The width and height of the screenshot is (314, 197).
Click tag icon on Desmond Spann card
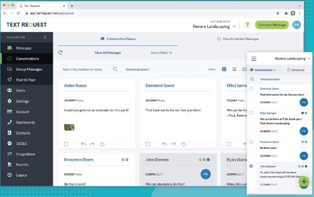[184, 144]
